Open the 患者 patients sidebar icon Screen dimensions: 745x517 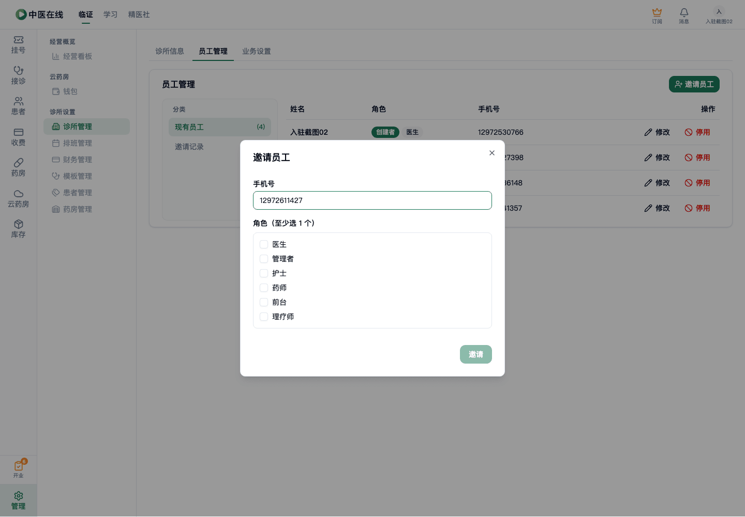click(x=18, y=106)
